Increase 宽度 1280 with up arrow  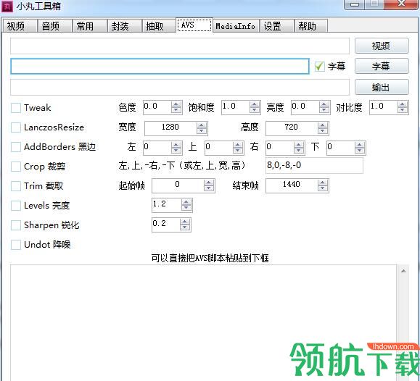click(202, 125)
